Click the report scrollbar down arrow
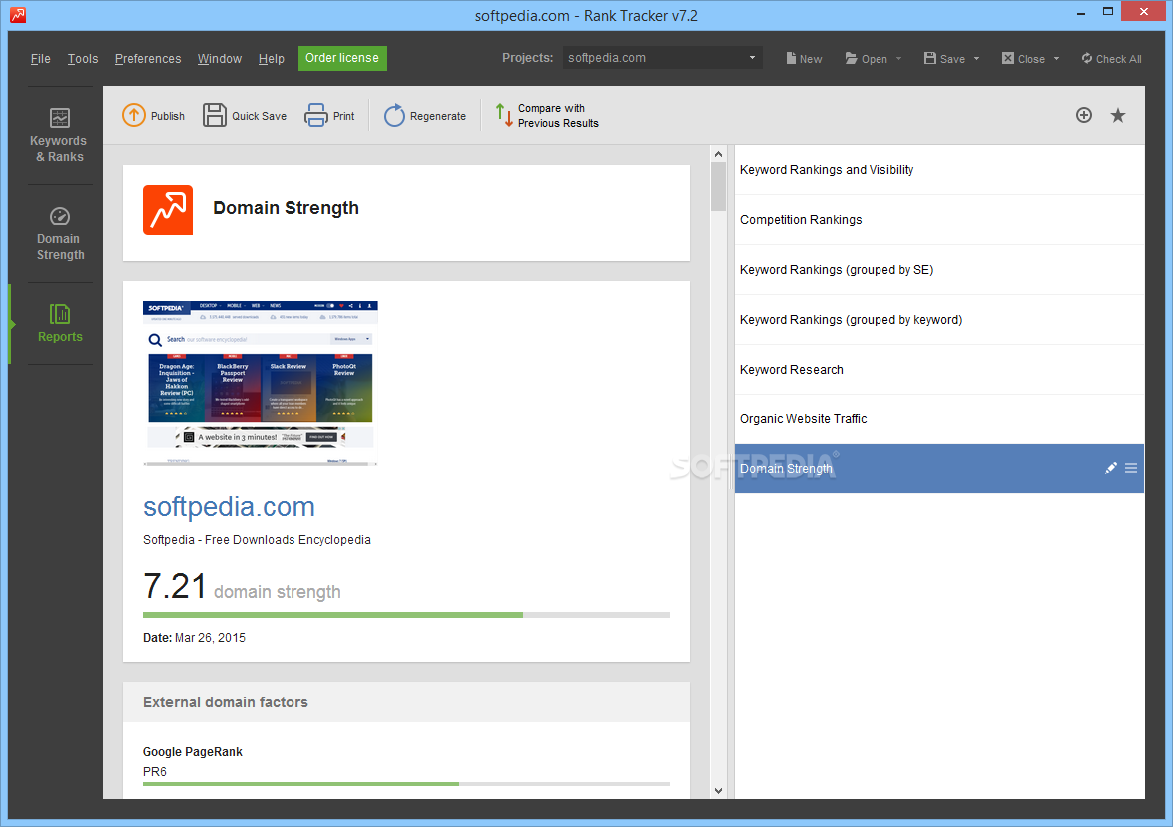This screenshot has width=1173, height=827. click(718, 790)
